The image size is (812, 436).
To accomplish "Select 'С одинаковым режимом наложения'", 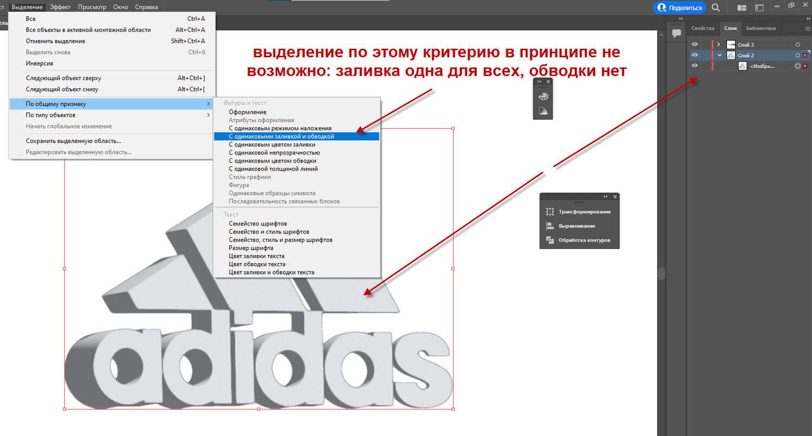I will click(297, 128).
